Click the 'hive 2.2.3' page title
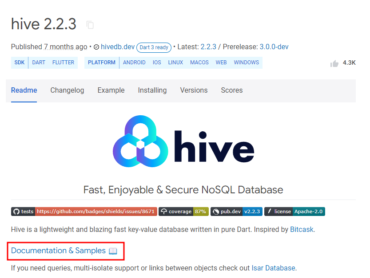Image resolution: width=370 pixels, height=278 pixels. [44, 24]
